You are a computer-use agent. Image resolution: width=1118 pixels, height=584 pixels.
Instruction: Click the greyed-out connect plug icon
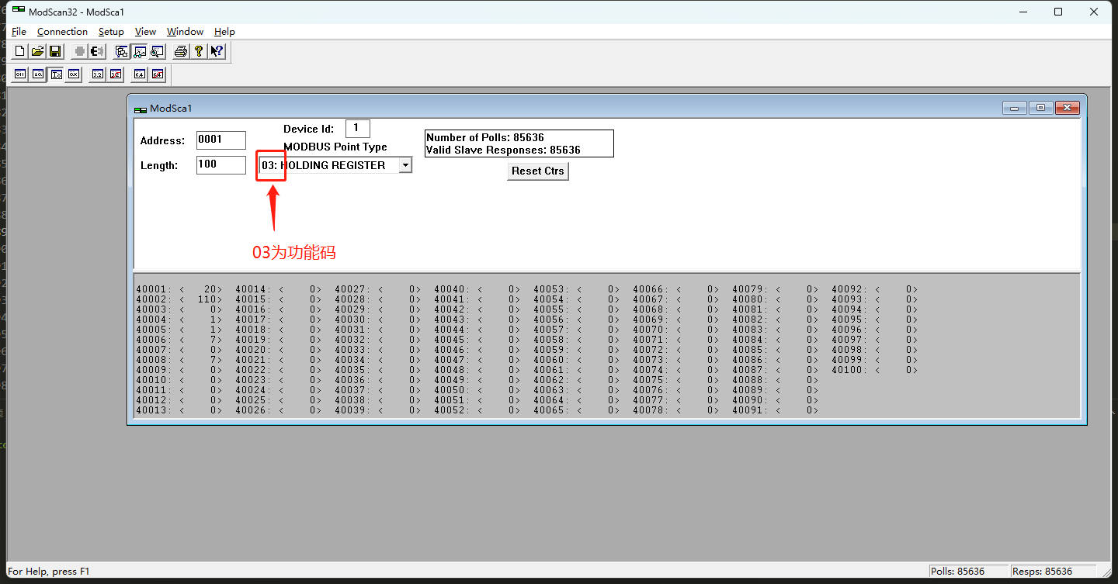coord(79,51)
